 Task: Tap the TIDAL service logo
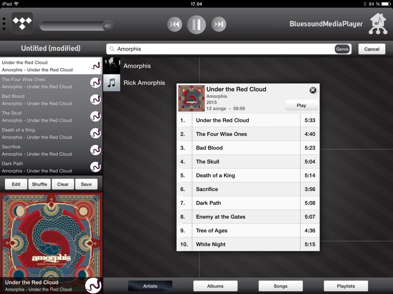[22, 23]
